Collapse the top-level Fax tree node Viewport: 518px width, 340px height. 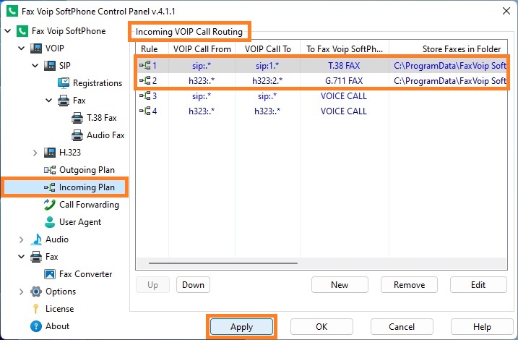click(x=22, y=257)
